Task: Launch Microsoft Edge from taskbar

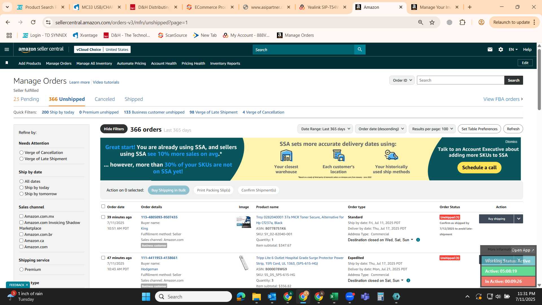Action: [241, 297]
